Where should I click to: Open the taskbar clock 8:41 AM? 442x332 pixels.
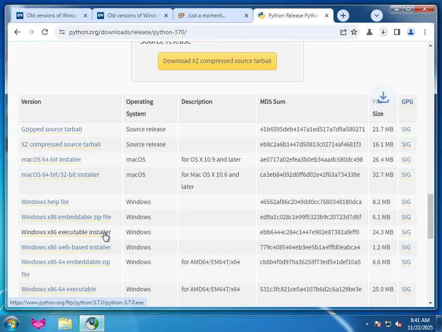tap(420, 324)
